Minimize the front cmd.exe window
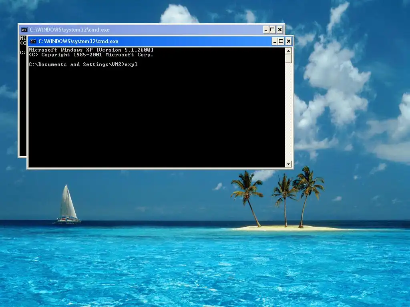Viewport: 410px width, 307px height. point(275,41)
